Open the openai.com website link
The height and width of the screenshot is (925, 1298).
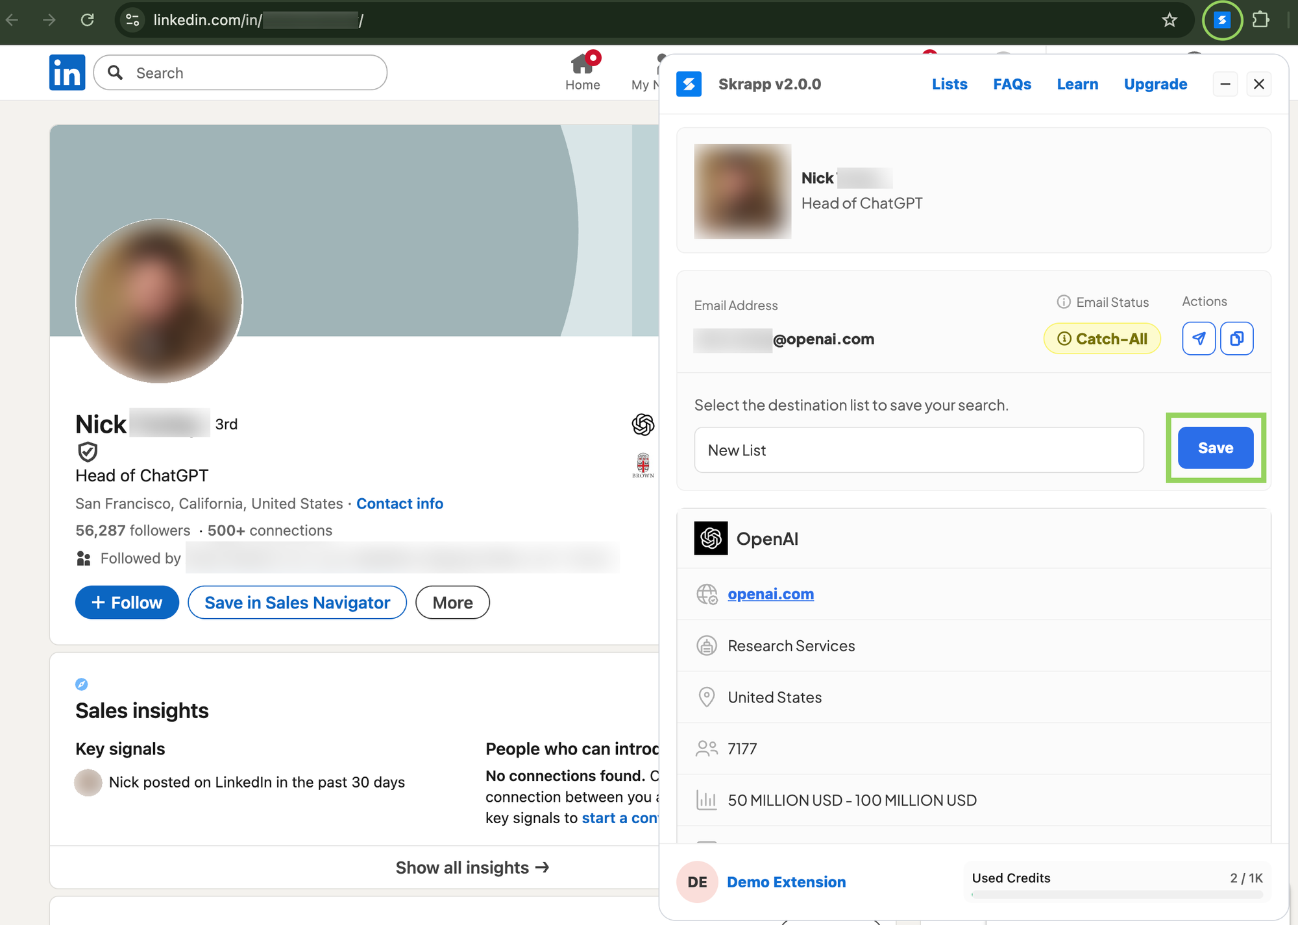click(x=770, y=594)
